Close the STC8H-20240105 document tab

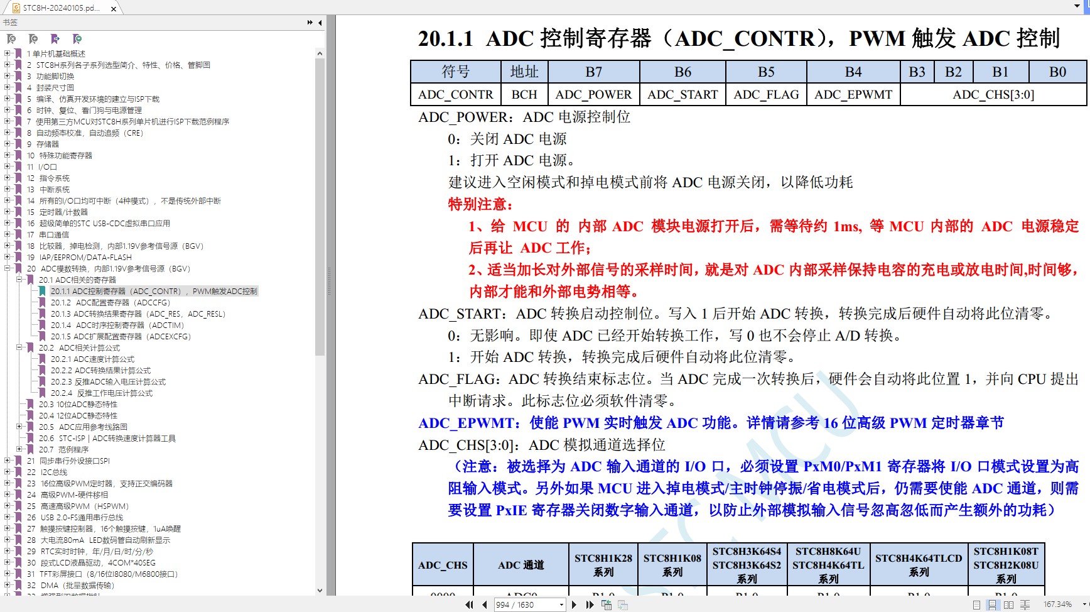pyautogui.click(x=113, y=9)
